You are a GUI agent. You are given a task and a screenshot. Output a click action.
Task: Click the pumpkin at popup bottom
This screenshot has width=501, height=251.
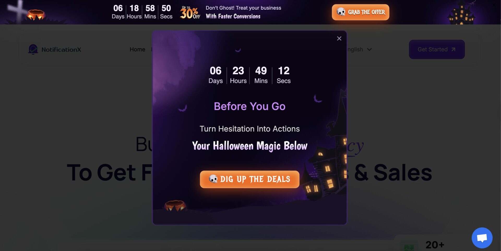[x=175, y=206]
